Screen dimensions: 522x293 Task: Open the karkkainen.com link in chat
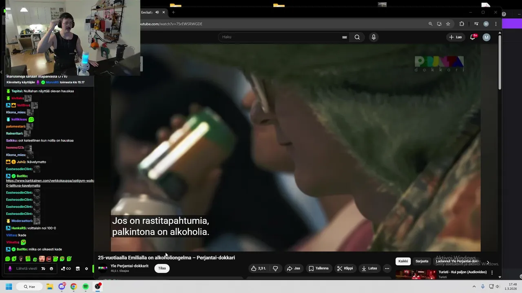(50, 183)
